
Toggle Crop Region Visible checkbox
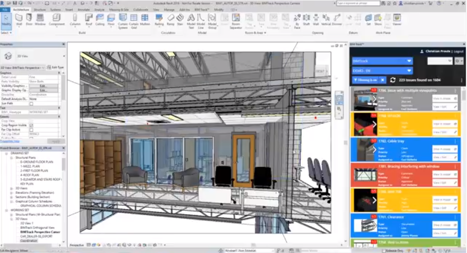(32, 125)
